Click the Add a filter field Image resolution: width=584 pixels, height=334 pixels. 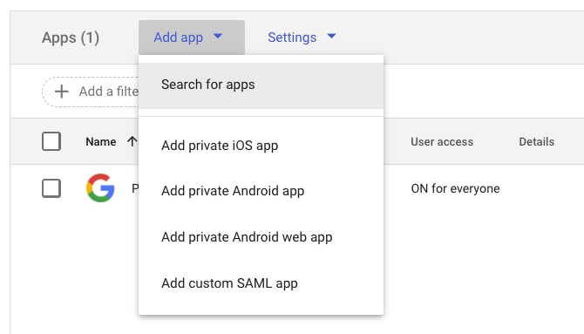point(91,92)
